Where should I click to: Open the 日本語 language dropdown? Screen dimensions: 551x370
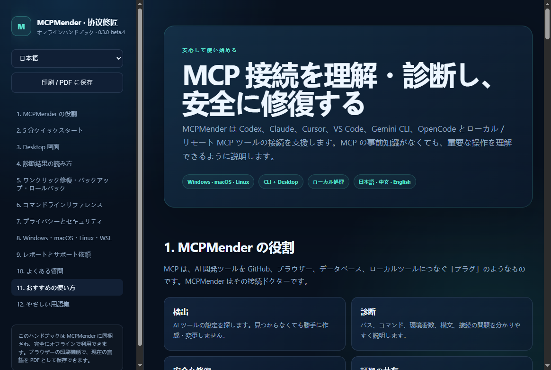[67, 58]
